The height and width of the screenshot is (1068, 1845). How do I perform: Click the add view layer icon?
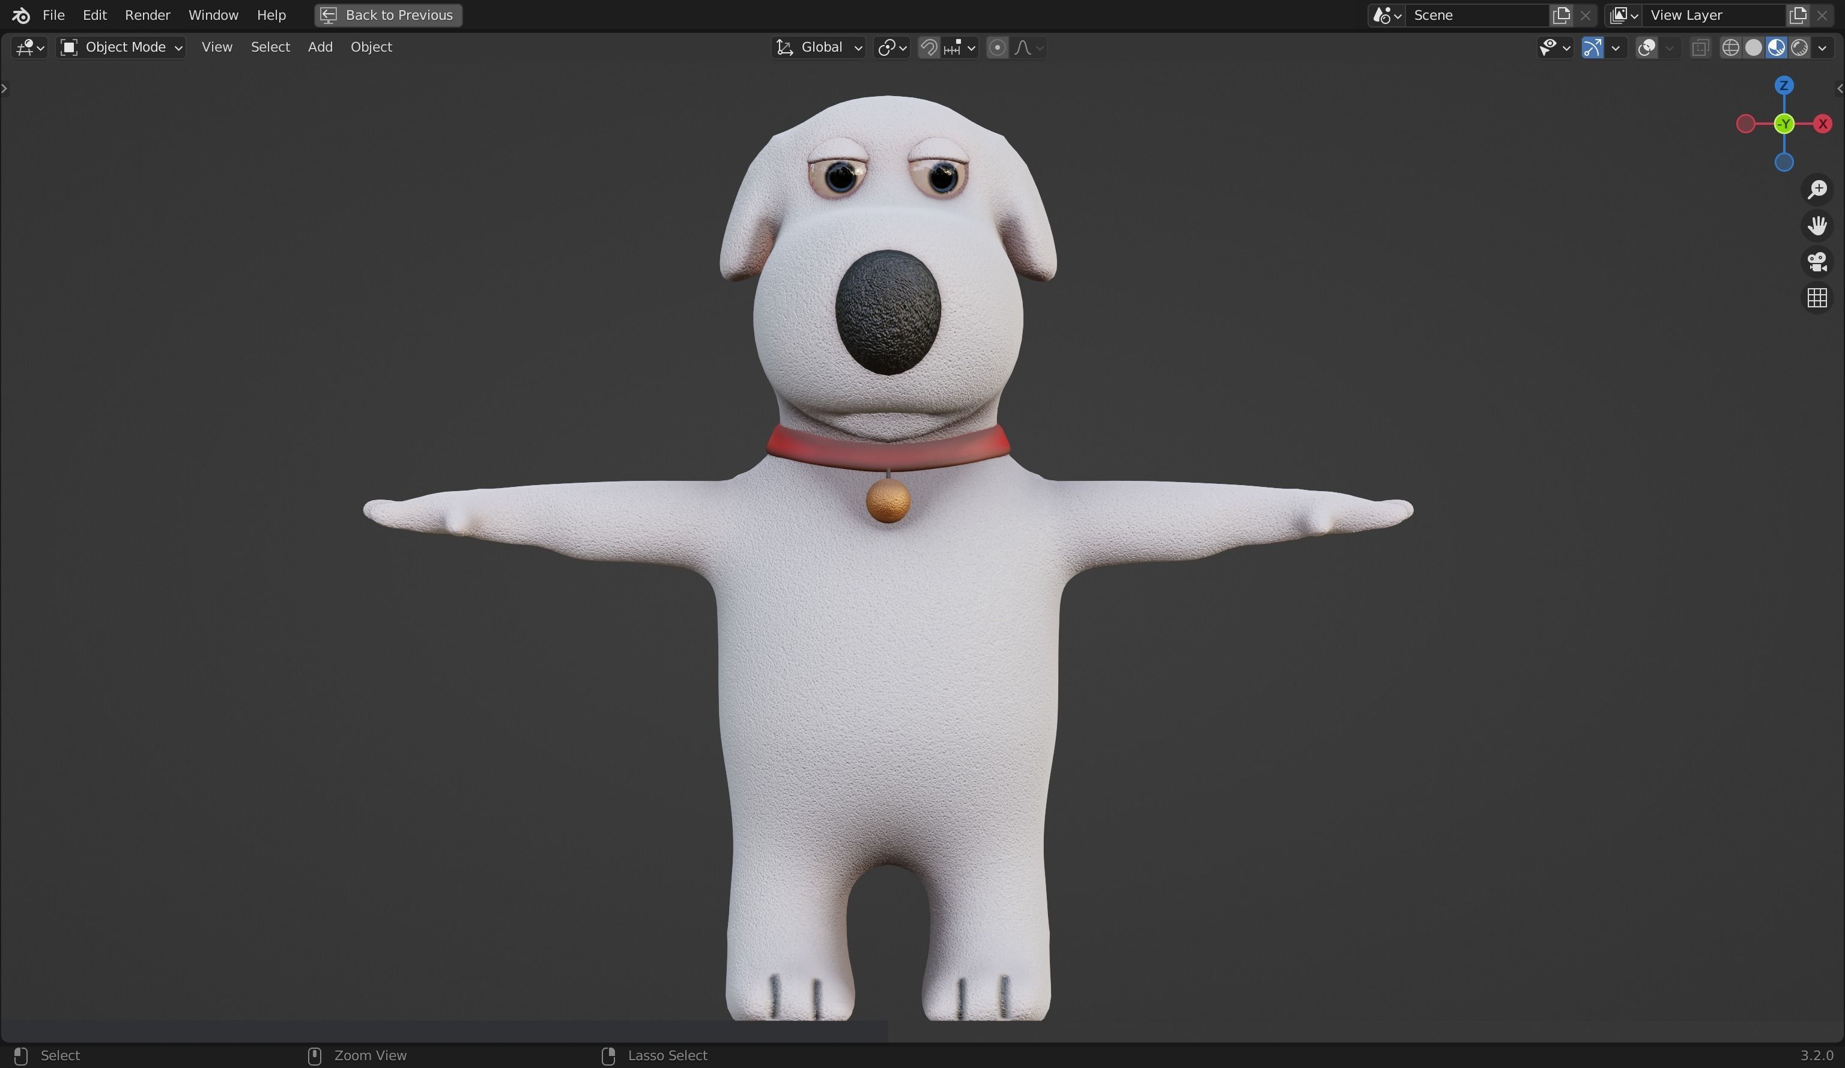click(1798, 16)
